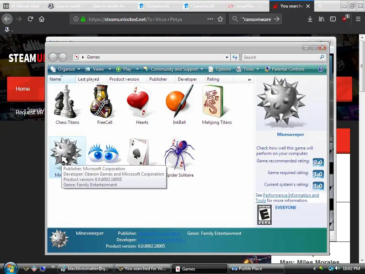The image size is (365, 274).
Task: Sort by the Rating column header
Action: point(219,79)
